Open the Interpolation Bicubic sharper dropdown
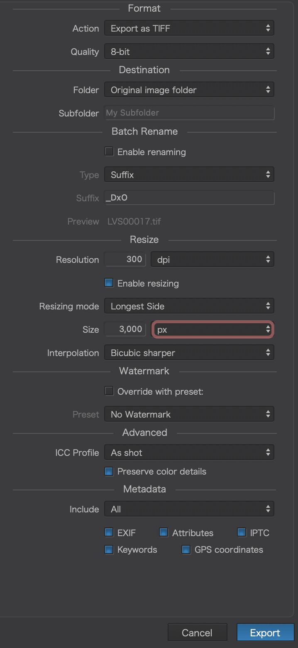The height and width of the screenshot is (648, 298). coord(189,353)
